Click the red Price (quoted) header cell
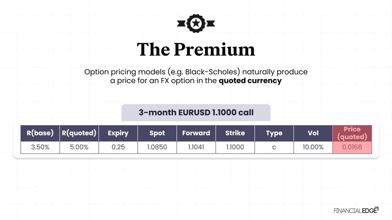 click(352, 133)
